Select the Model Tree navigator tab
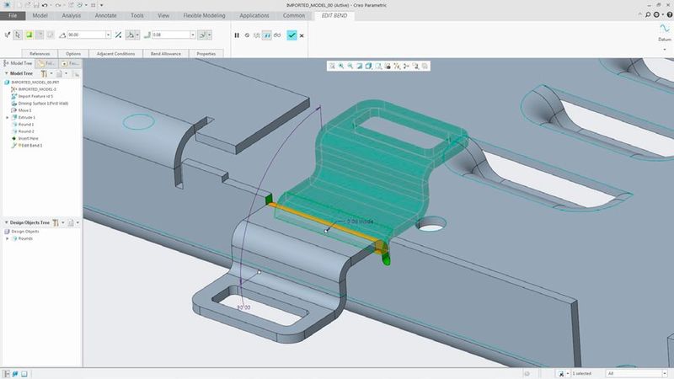 point(18,63)
